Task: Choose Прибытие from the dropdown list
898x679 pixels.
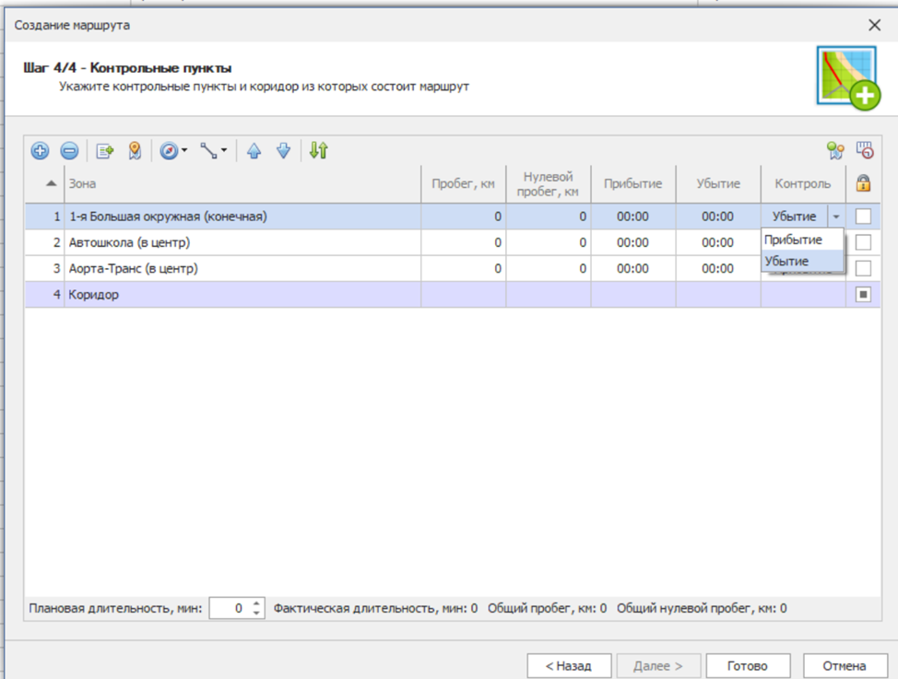Action: point(794,240)
